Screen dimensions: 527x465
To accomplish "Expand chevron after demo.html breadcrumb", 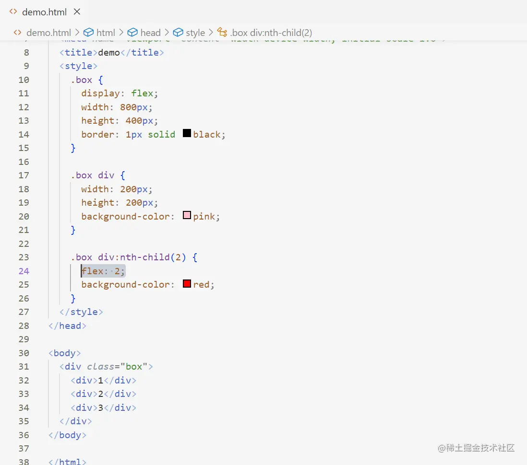I will [x=77, y=32].
